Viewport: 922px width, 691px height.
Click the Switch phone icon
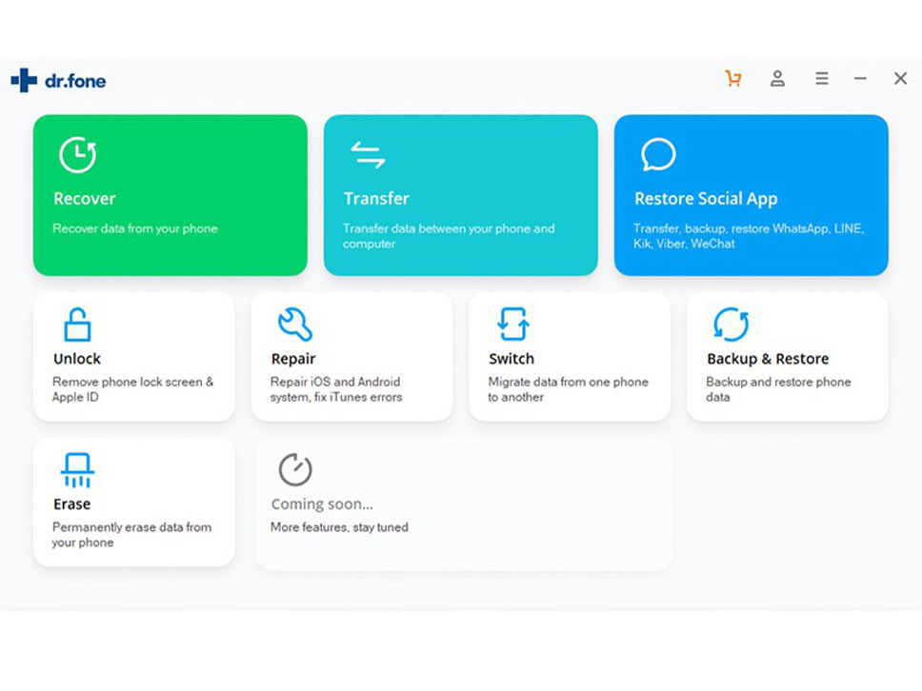(513, 325)
